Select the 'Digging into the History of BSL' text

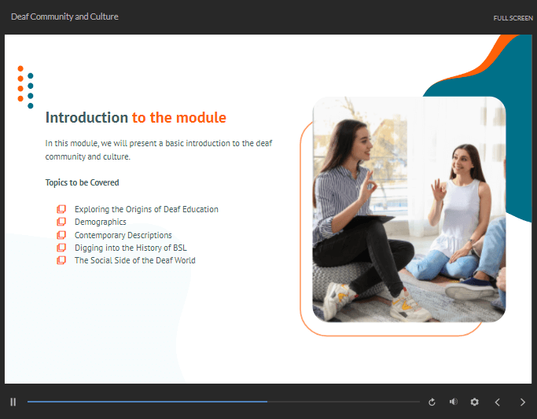131,248
